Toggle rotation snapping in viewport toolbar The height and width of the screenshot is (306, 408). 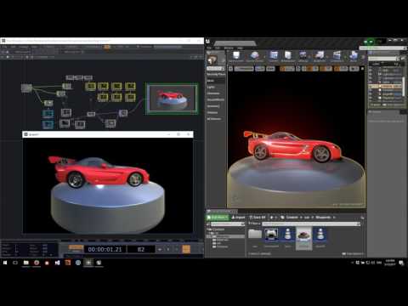[323, 69]
